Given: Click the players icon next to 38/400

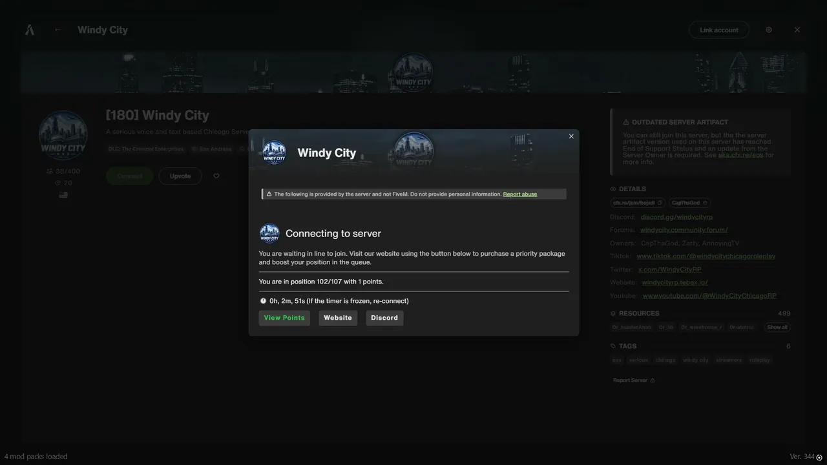Looking at the screenshot, I should pyautogui.click(x=50, y=171).
